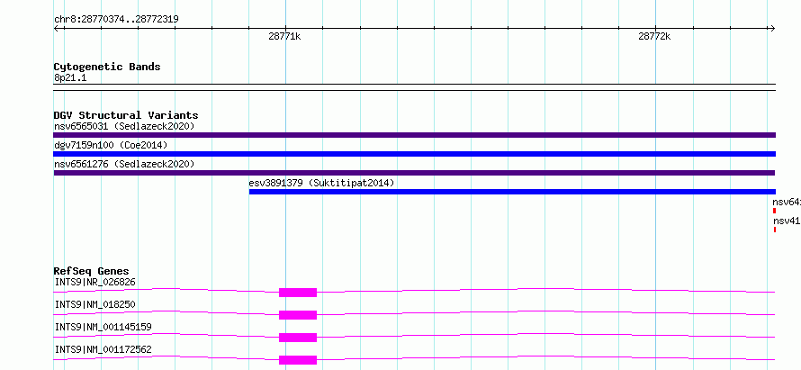
Task: Click the esv3891379 (Suktitipat2014) label
Action: 321,183
